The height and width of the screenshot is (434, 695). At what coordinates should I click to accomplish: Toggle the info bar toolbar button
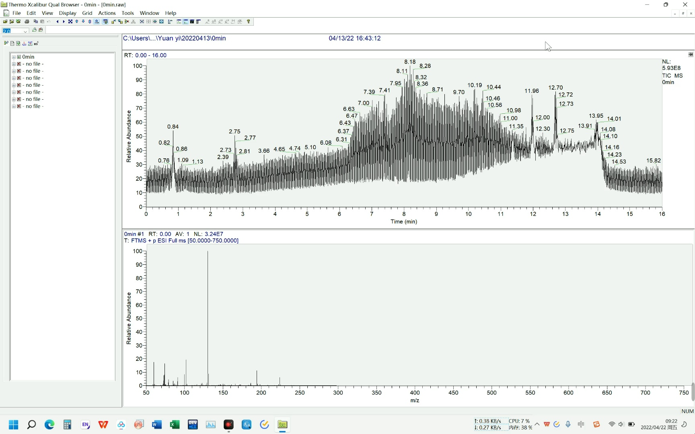click(x=105, y=21)
